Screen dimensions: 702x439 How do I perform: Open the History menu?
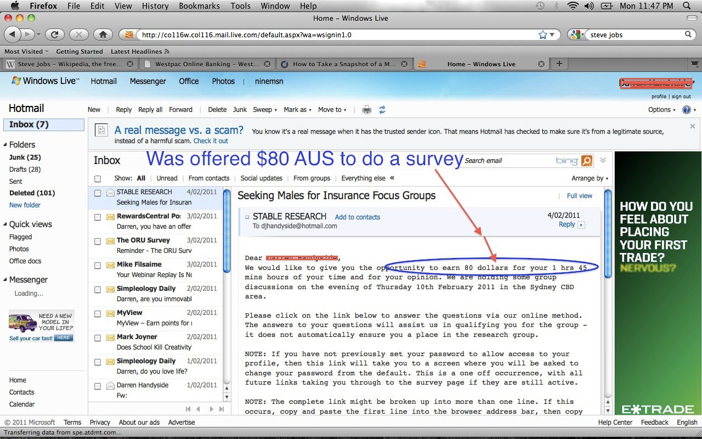pos(155,6)
